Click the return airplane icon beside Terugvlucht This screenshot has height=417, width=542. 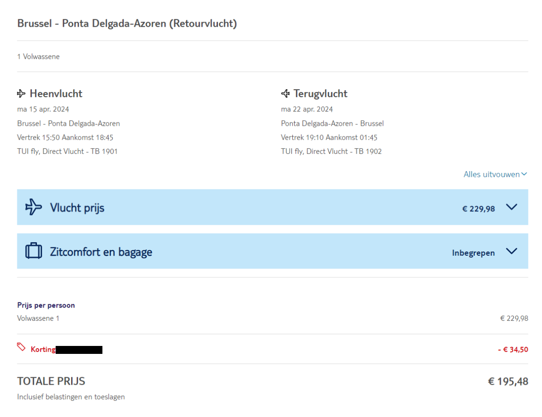point(285,94)
